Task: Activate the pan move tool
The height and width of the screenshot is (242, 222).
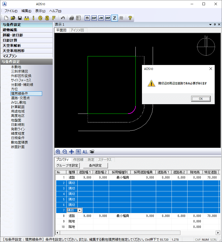Action: [72, 152]
